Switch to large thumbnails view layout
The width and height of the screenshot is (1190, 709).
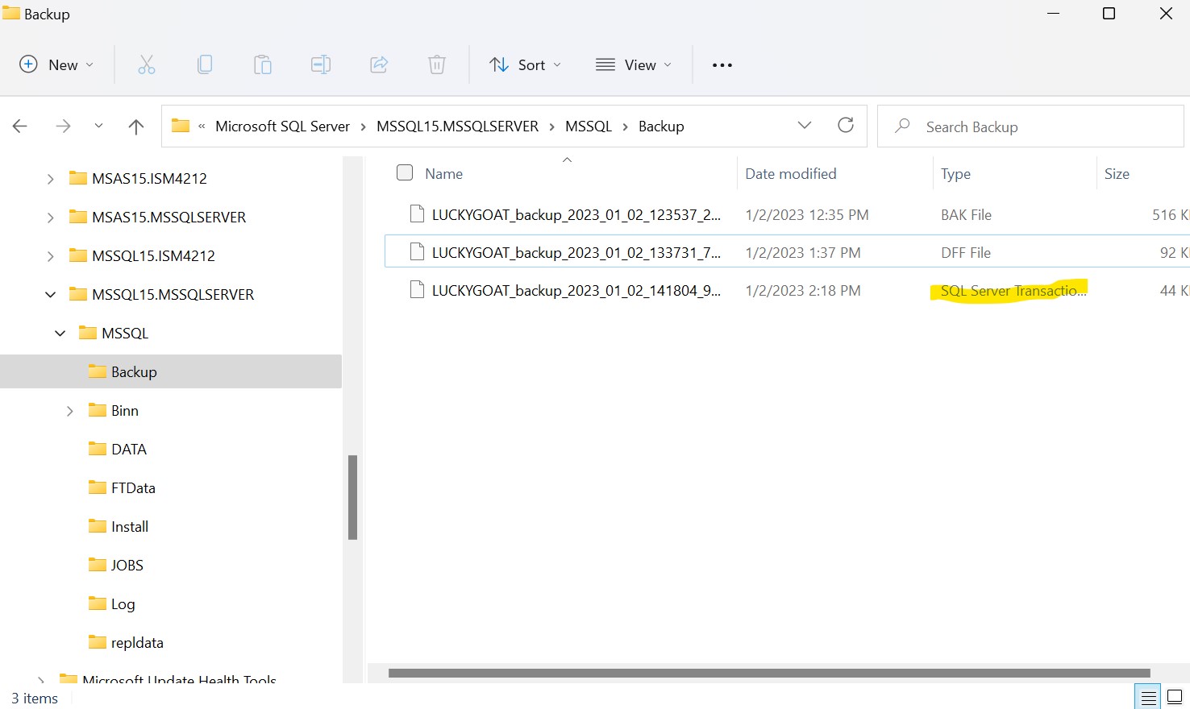[x=1175, y=698]
